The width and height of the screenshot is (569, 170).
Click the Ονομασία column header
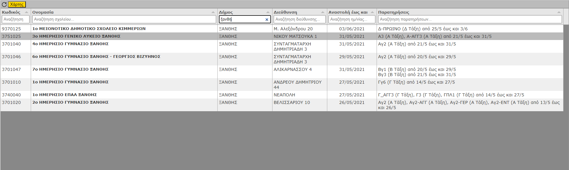[43, 12]
